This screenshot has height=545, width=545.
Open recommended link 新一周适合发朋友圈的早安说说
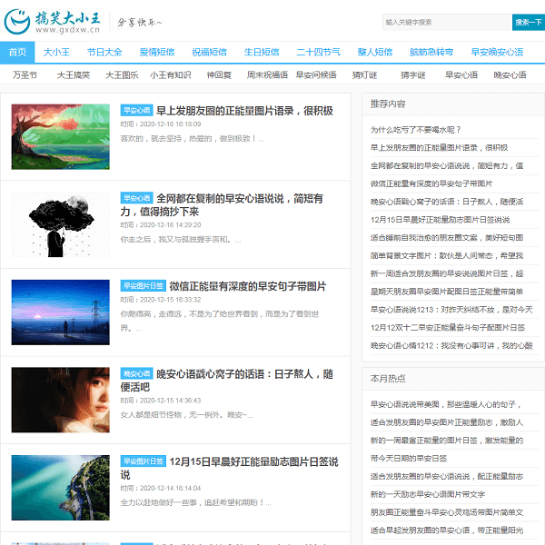pos(447,274)
